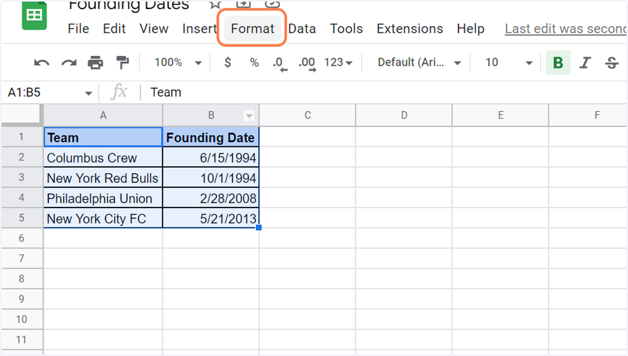Open the Data menu

[x=302, y=29]
